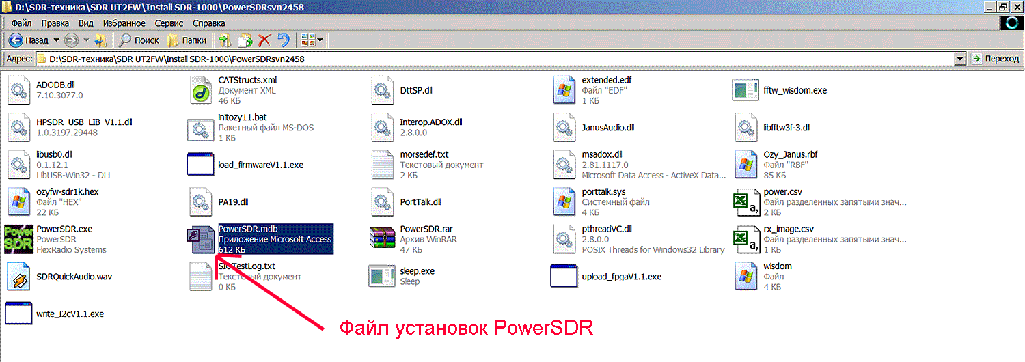The image size is (1025, 362).
Task: Open the Файл menu
Action: pyautogui.click(x=21, y=23)
